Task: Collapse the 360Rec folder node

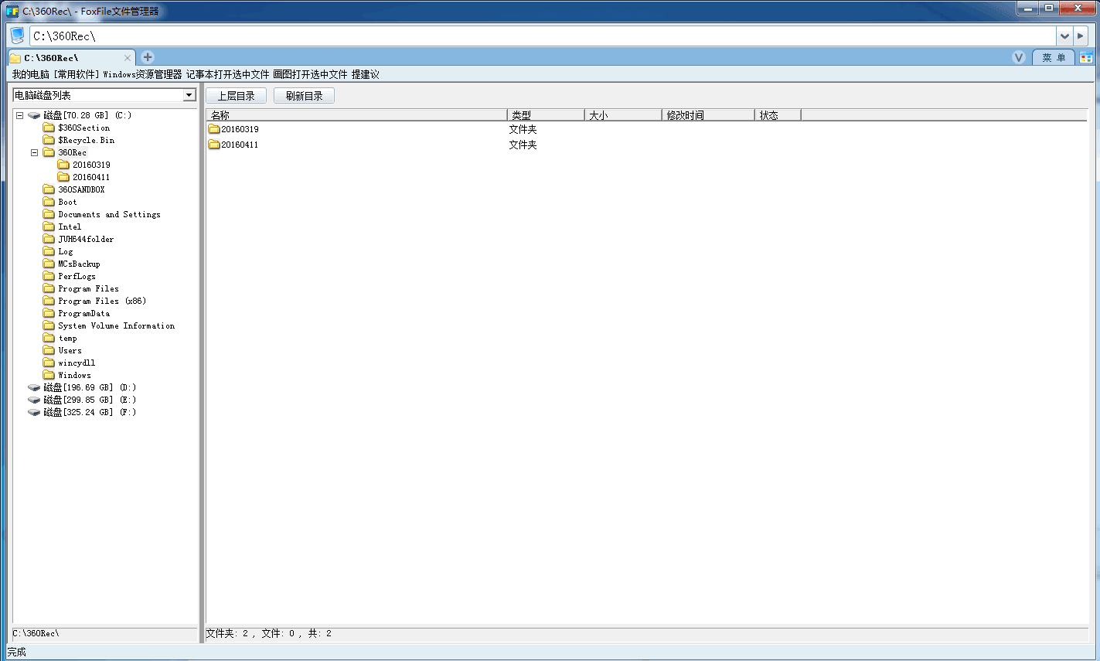Action: tap(34, 152)
